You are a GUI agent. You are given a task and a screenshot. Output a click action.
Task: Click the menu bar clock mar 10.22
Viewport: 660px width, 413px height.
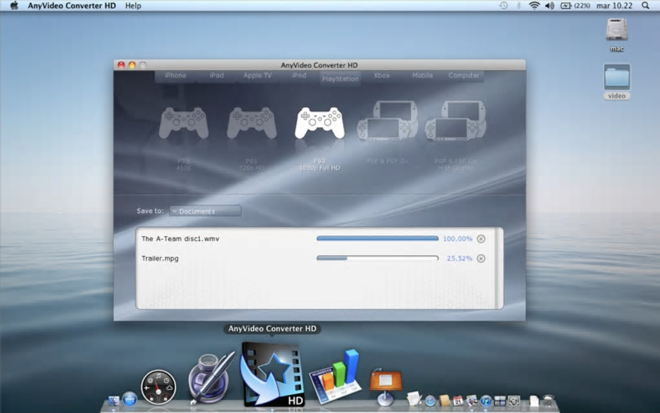[614, 5]
